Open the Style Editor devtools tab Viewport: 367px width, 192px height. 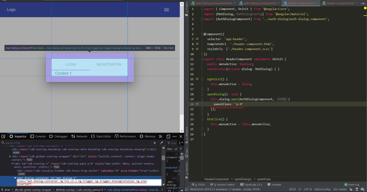(101, 136)
